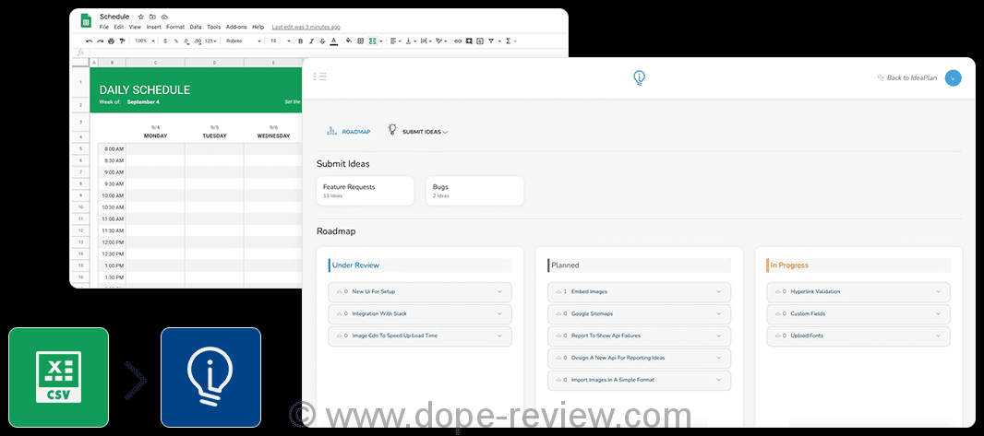Star the Schedule document
This screenshot has height=436, width=984.
[x=140, y=17]
